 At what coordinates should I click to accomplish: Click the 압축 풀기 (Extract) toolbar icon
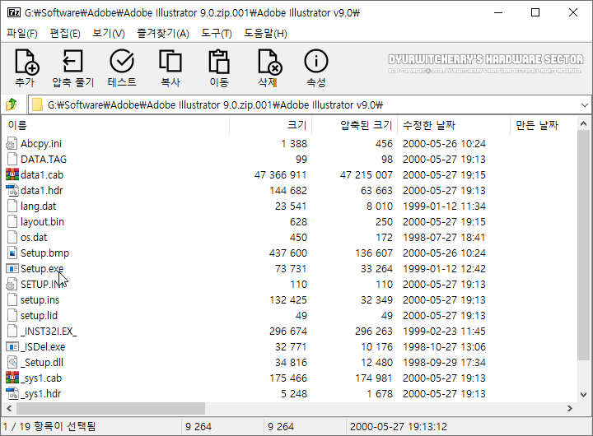click(73, 61)
